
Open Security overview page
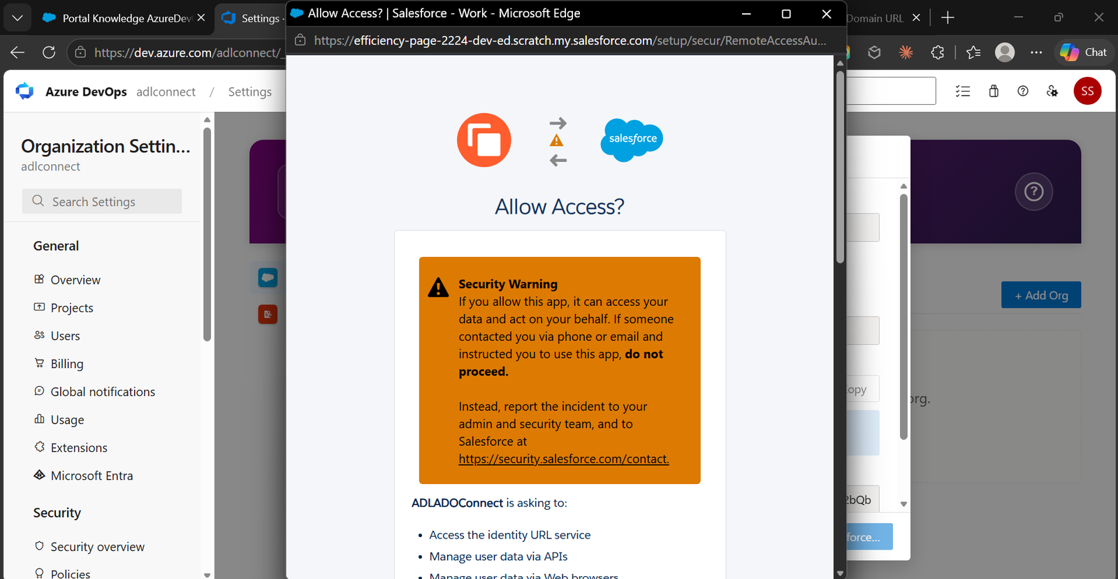coord(97,547)
